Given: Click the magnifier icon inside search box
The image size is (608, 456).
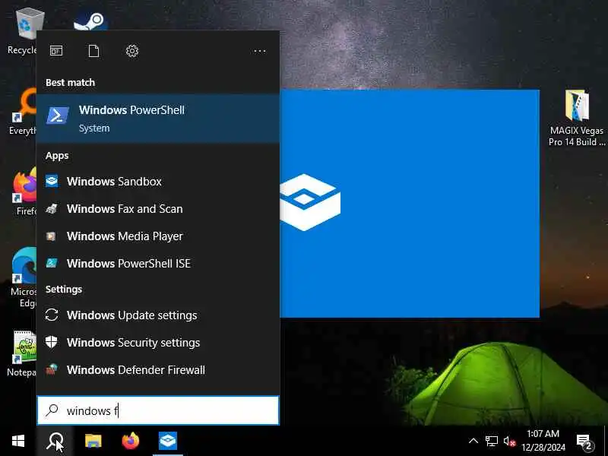Looking at the screenshot, I should 52,410.
